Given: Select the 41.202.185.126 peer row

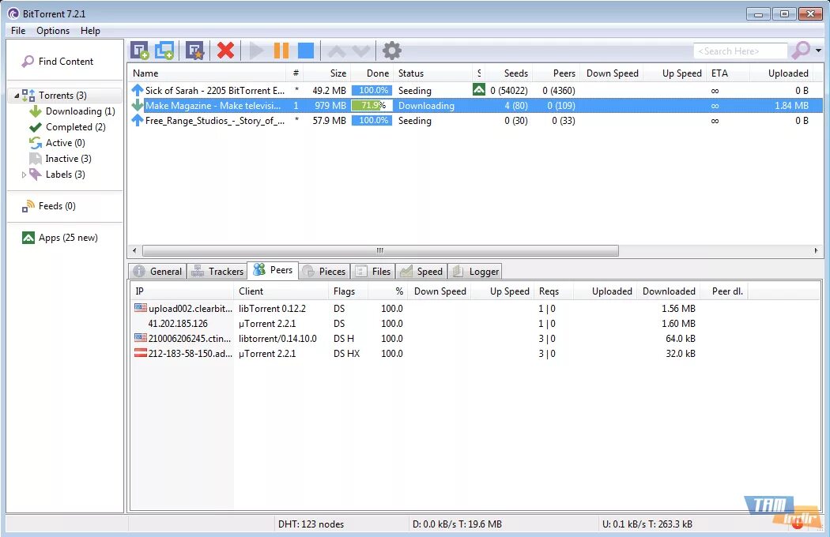Looking at the screenshot, I should click(475, 323).
